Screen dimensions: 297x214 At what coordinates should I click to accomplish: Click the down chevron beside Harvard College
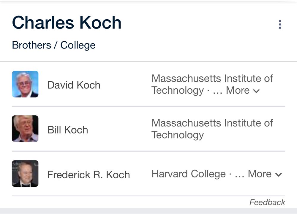pos(278,174)
